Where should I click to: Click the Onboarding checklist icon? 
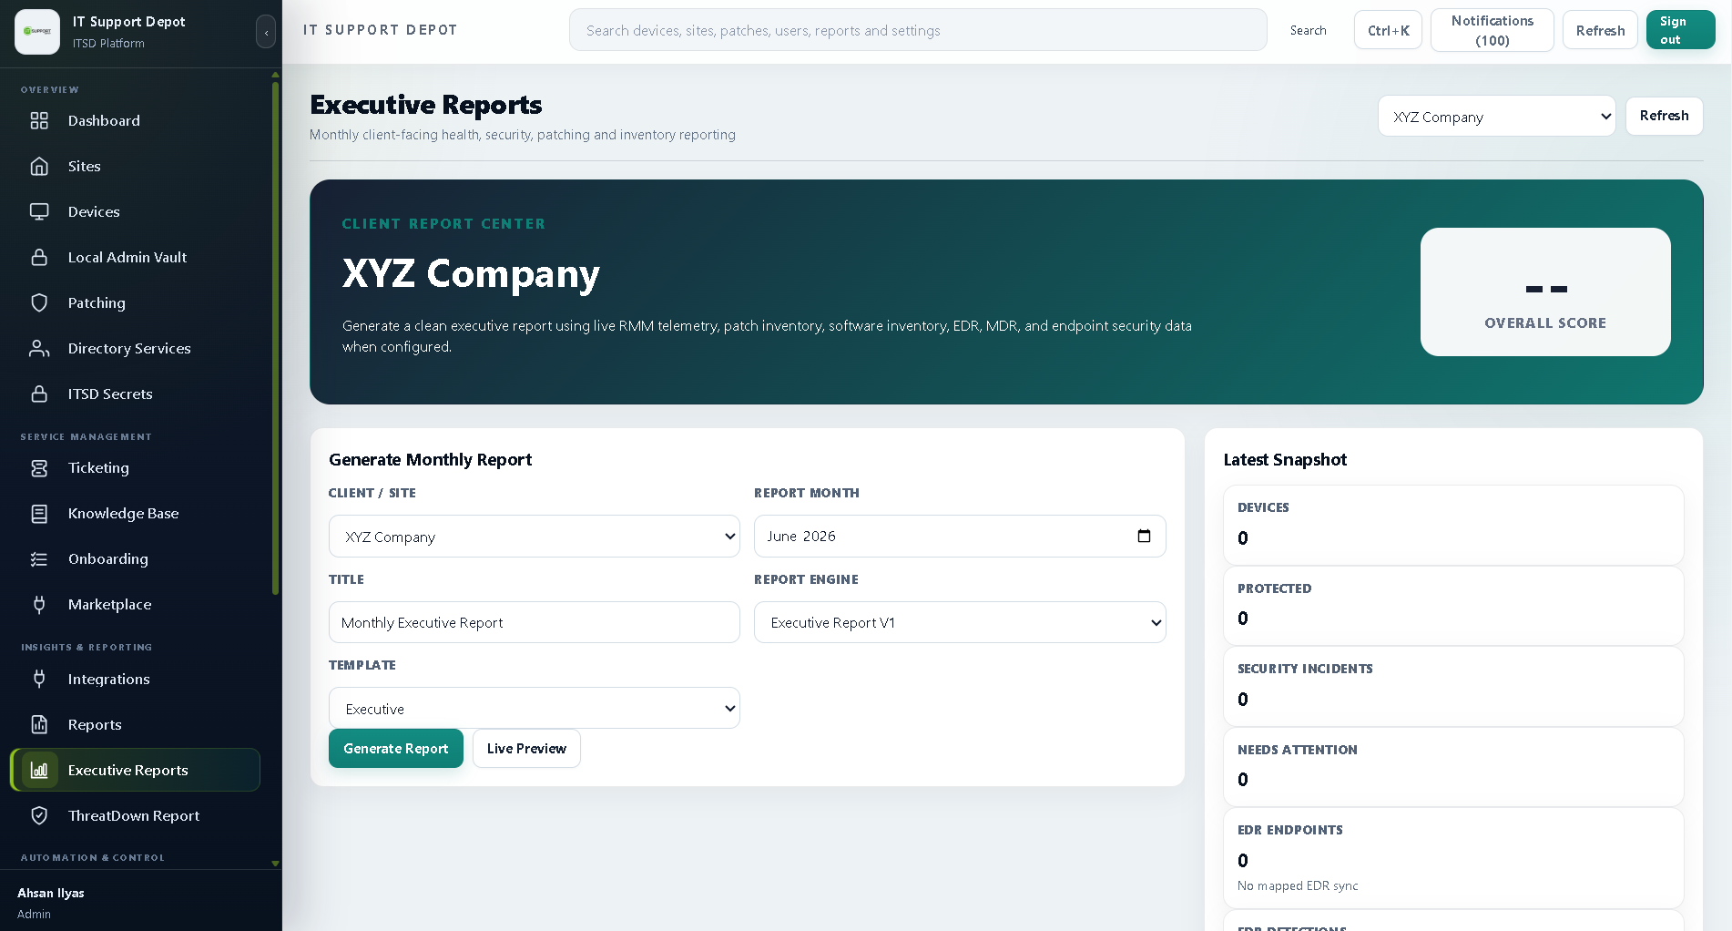[39, 559]
